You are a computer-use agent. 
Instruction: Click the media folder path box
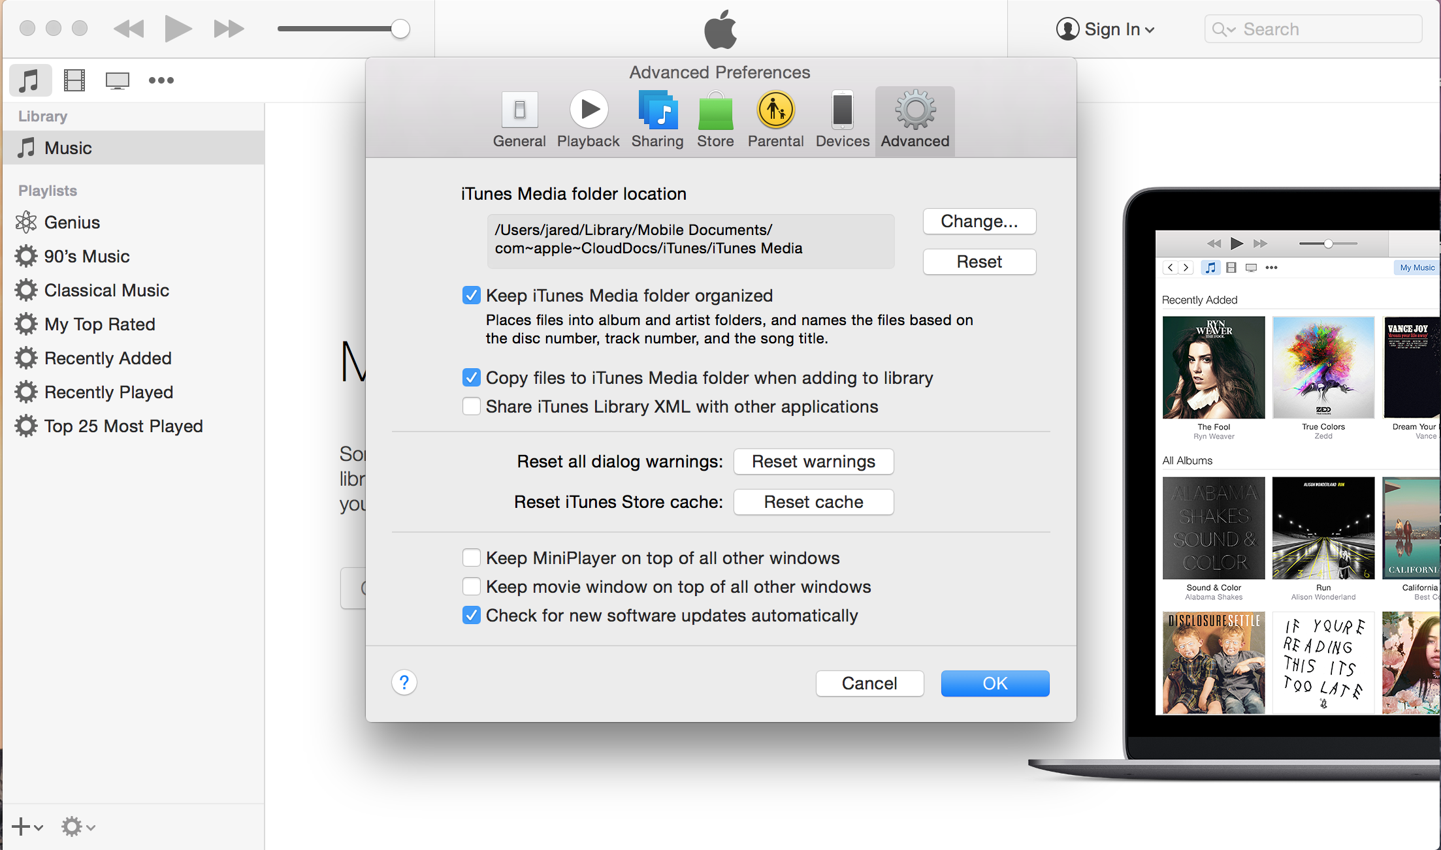pos(690,241)
